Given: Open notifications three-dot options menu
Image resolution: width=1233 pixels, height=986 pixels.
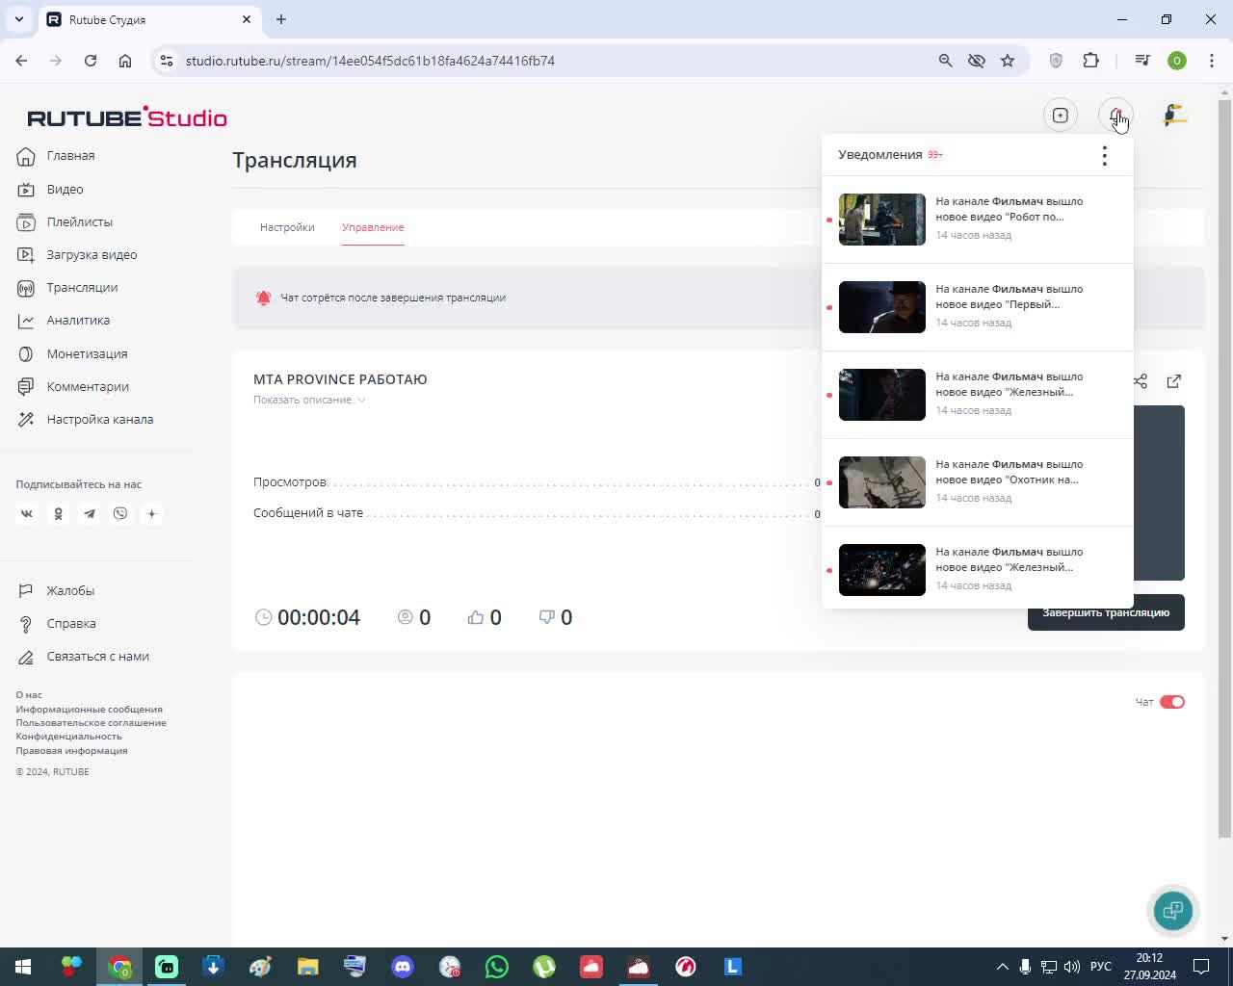Looking at the screenshot, I should (x=1104, y=155).
